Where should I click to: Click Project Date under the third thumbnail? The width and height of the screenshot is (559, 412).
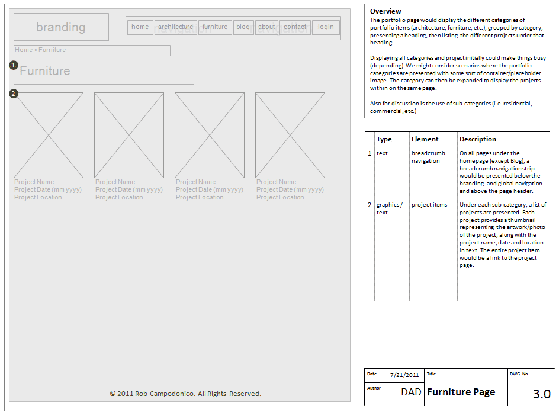[x=210, y=189]
